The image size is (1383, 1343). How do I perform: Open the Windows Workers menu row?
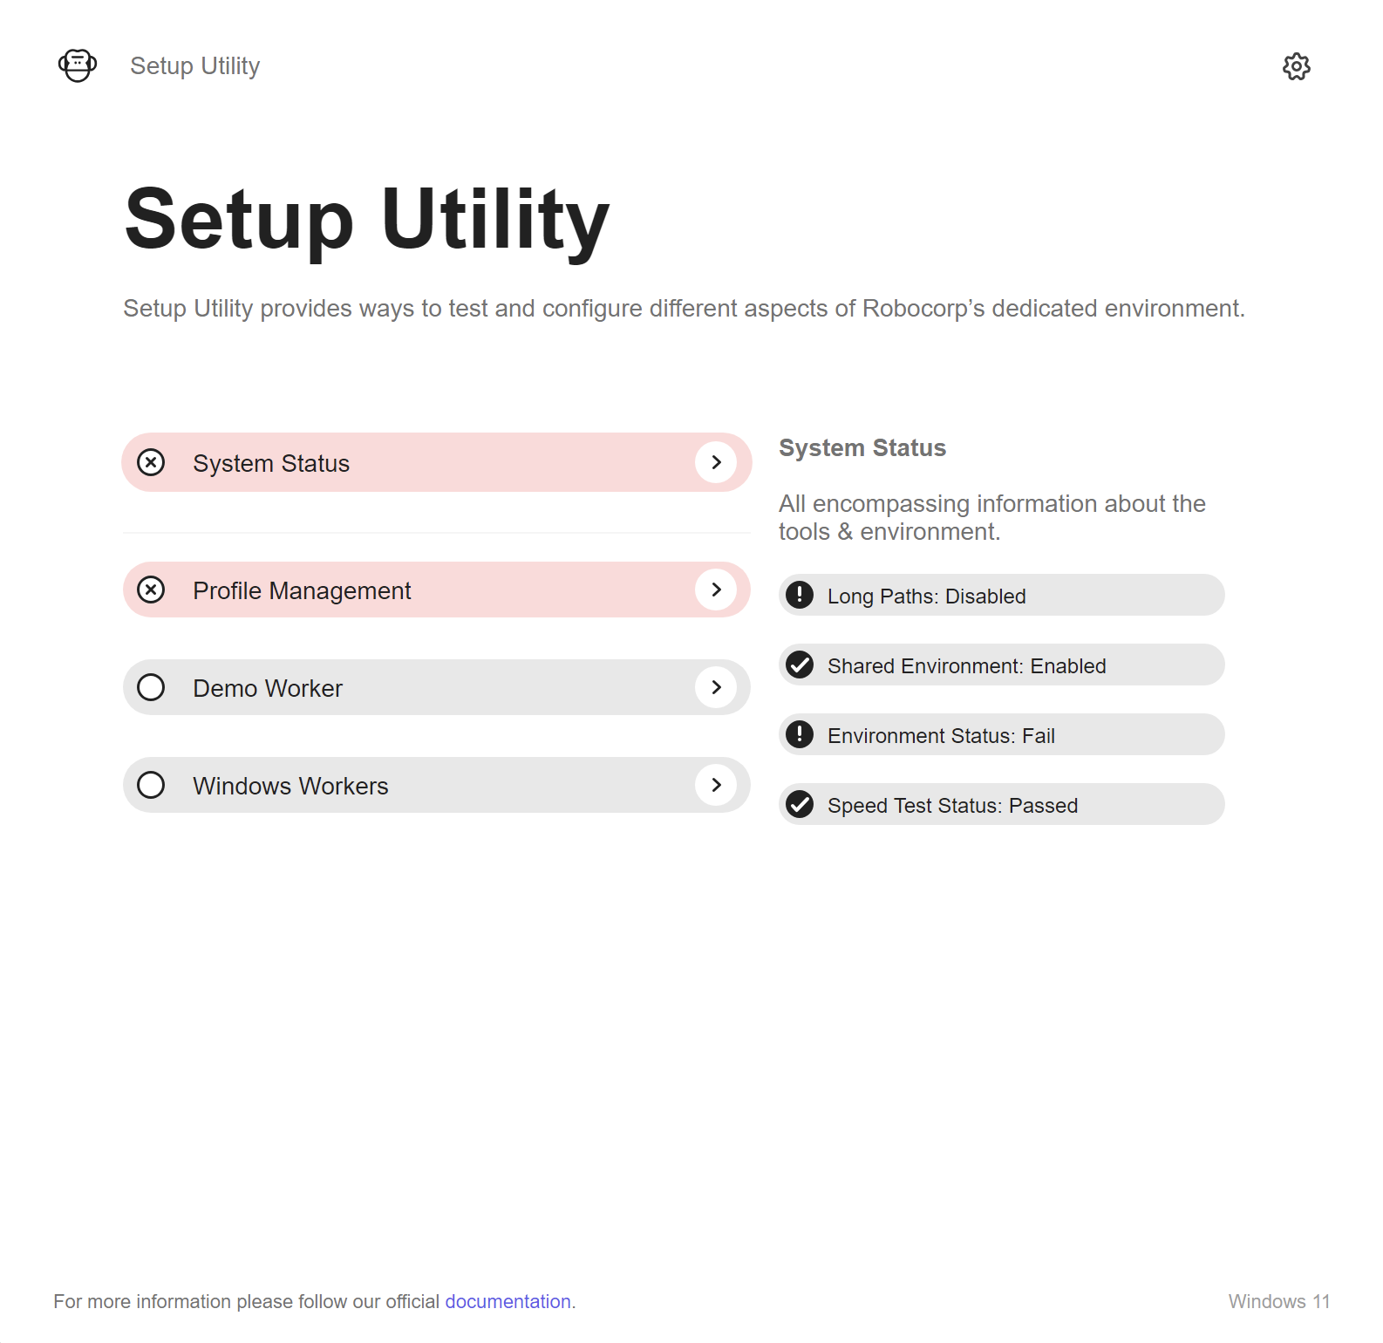coord(437,785)
